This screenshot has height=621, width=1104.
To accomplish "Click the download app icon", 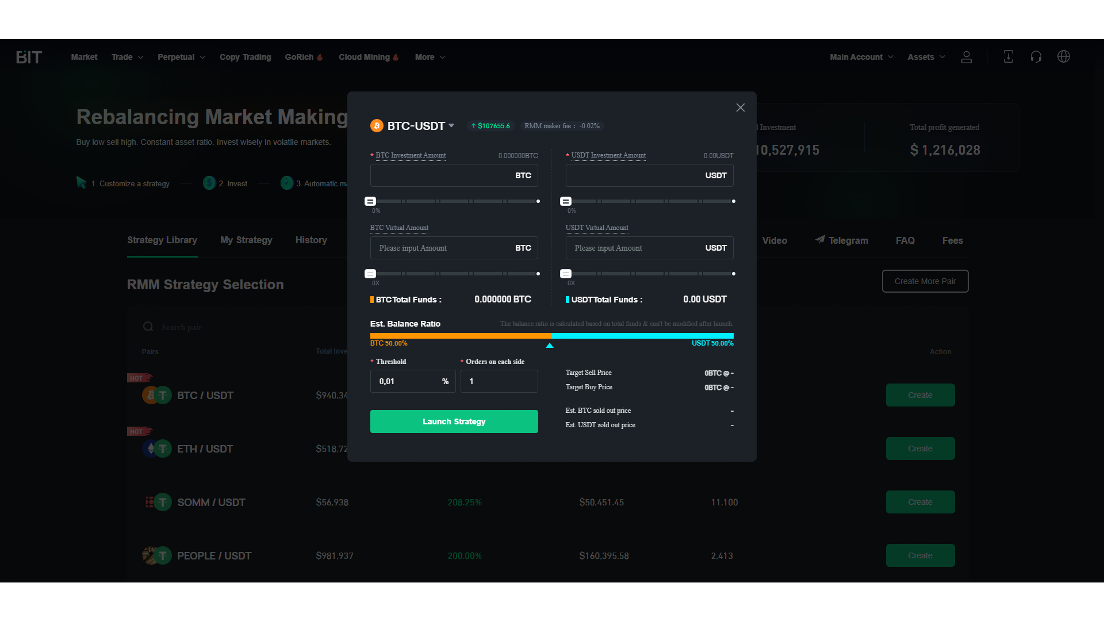I will tap(1009, 56).
